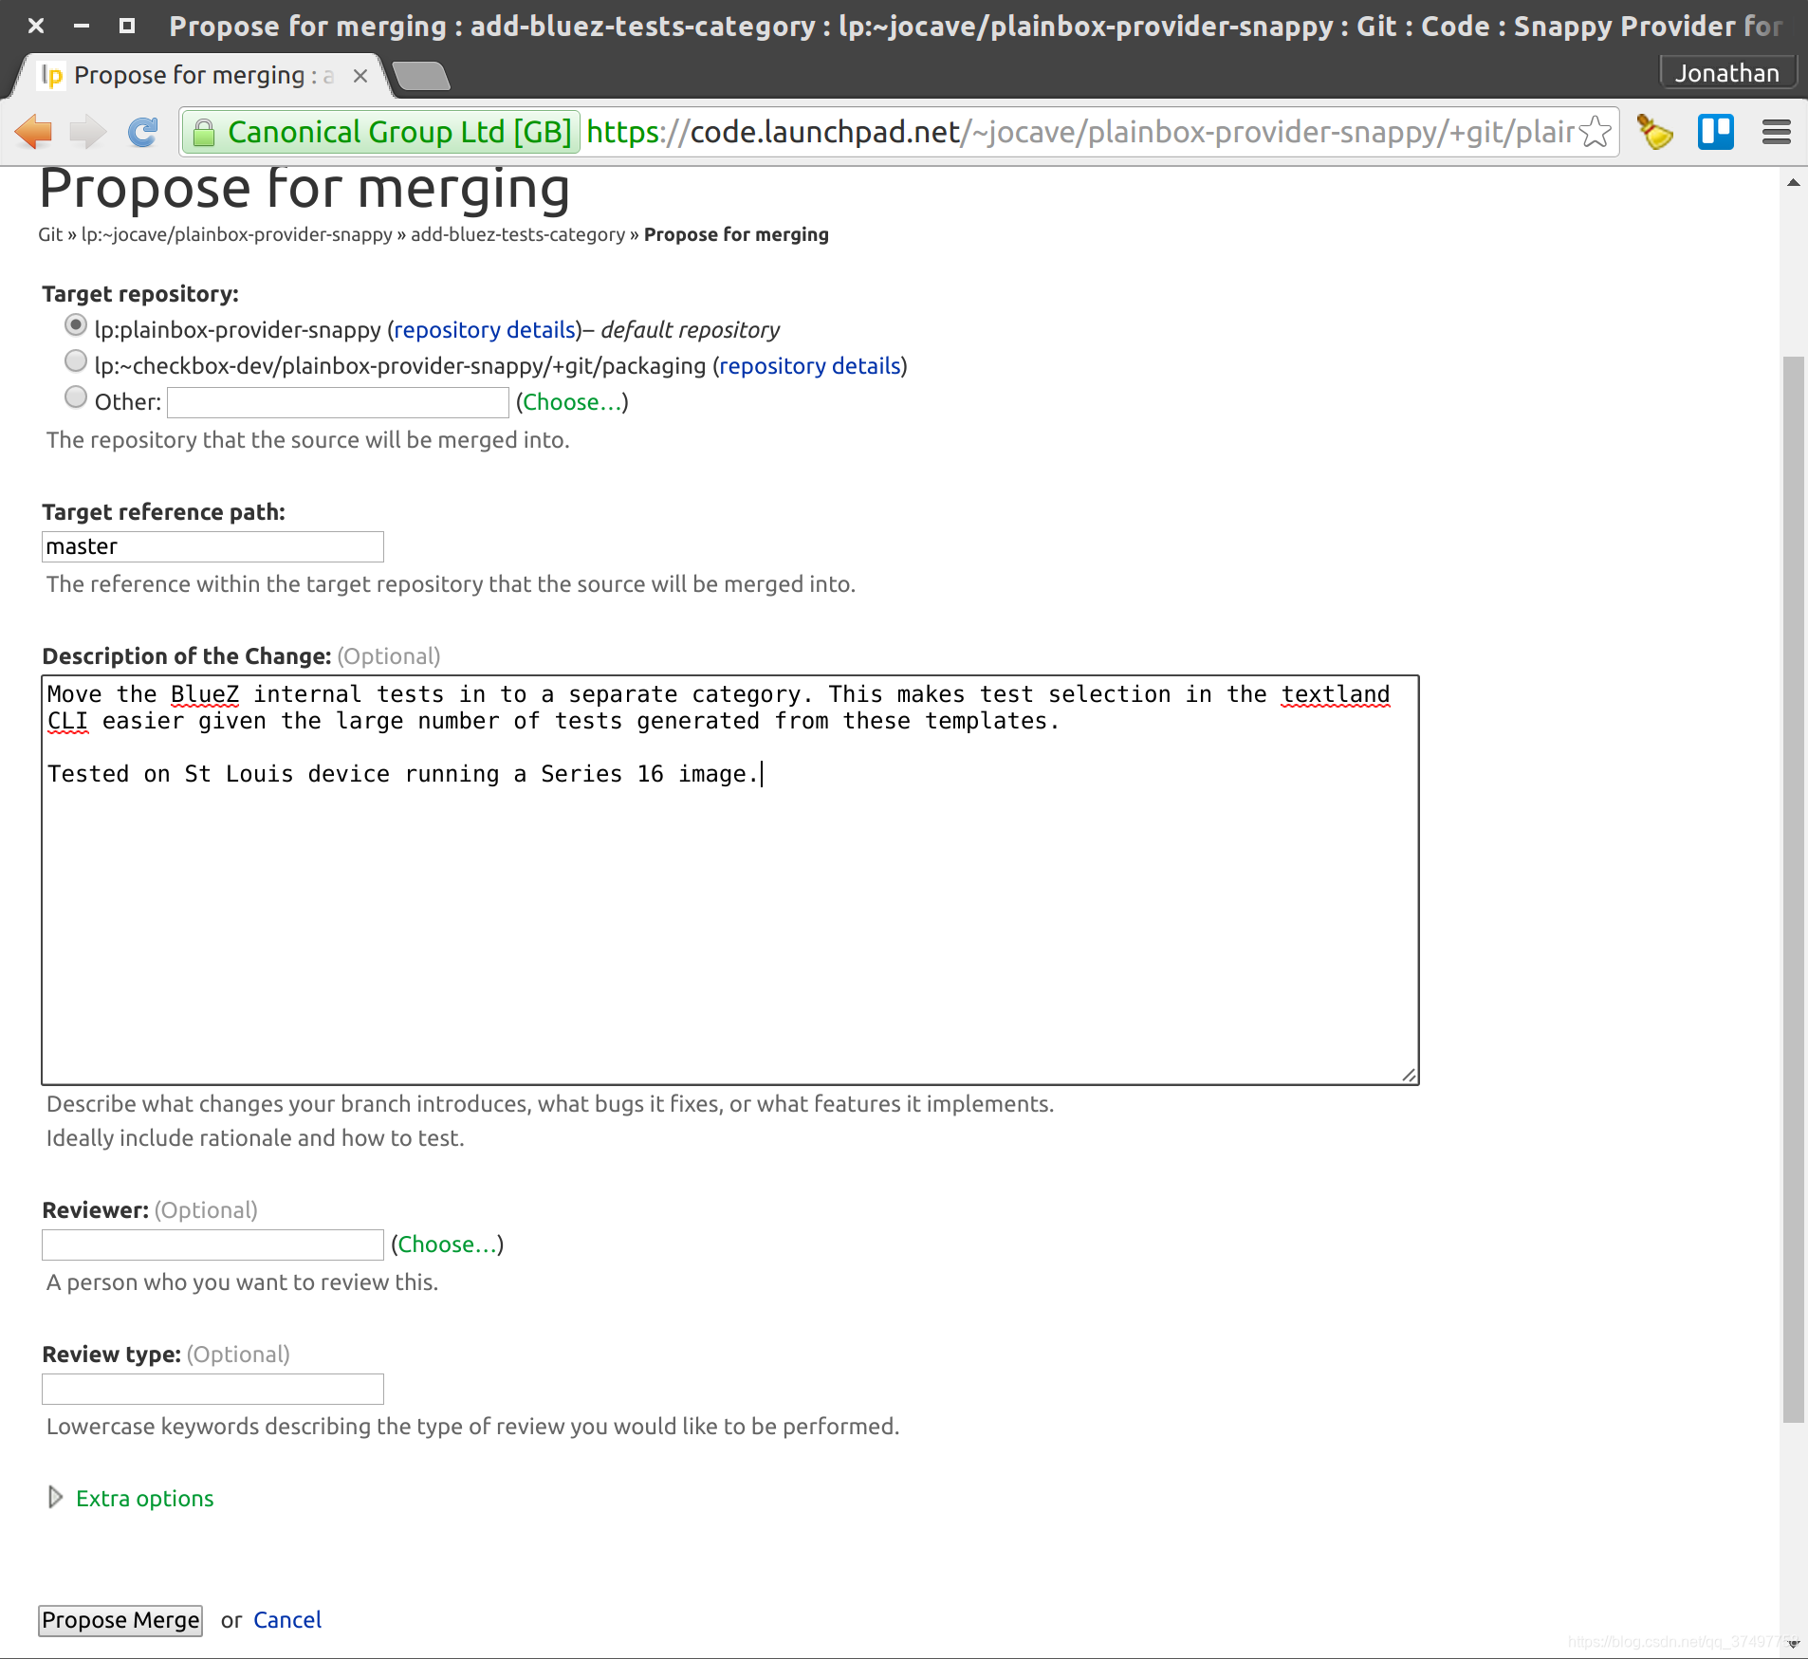Focus the Reviewer input field
Image resolution: width=1808 pixels, height=1659 pixels.
(212, 1244)
